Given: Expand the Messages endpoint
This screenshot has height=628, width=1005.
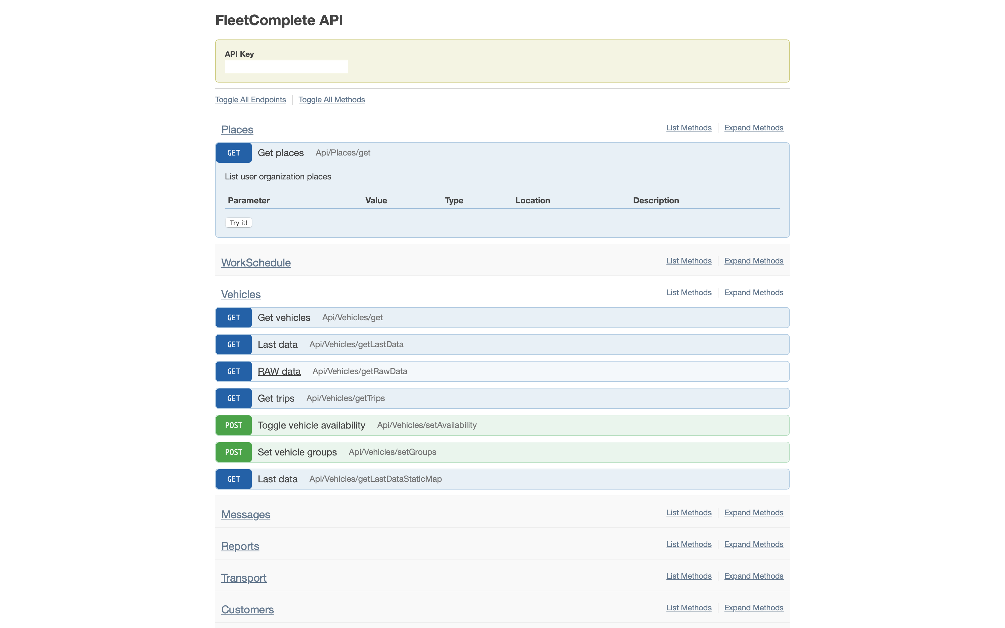Looking at the screenshot, I should [246, 515].
